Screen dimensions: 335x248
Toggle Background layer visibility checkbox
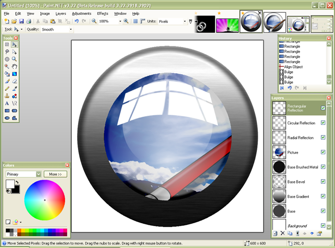tap(323, 225)
